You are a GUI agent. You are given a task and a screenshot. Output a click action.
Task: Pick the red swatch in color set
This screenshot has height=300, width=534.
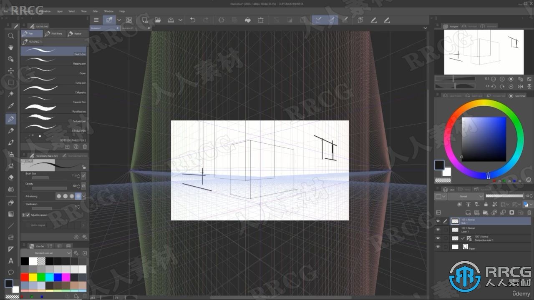(x=25, y=277)
